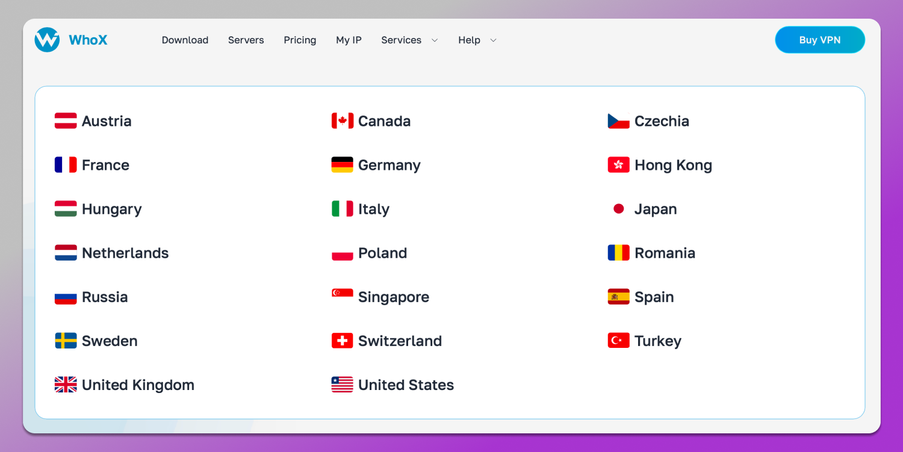Screen dimensions: 903x452
Task: Click the Czechia flag icon
Action: (x=618, y=120)
